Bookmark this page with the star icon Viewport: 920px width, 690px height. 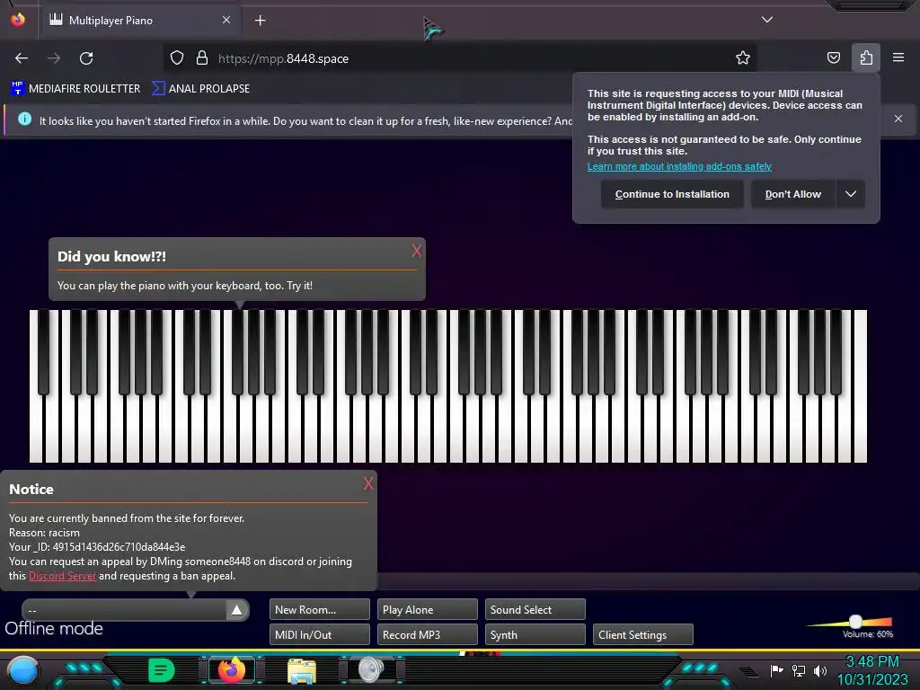tap(743, 58)
